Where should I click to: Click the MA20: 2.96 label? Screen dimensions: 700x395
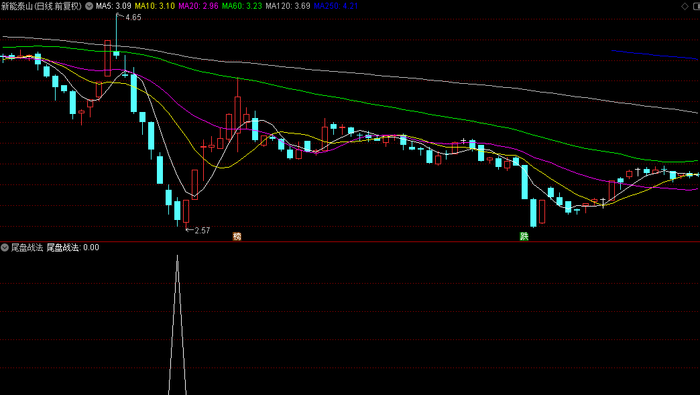tap(198, 6)
